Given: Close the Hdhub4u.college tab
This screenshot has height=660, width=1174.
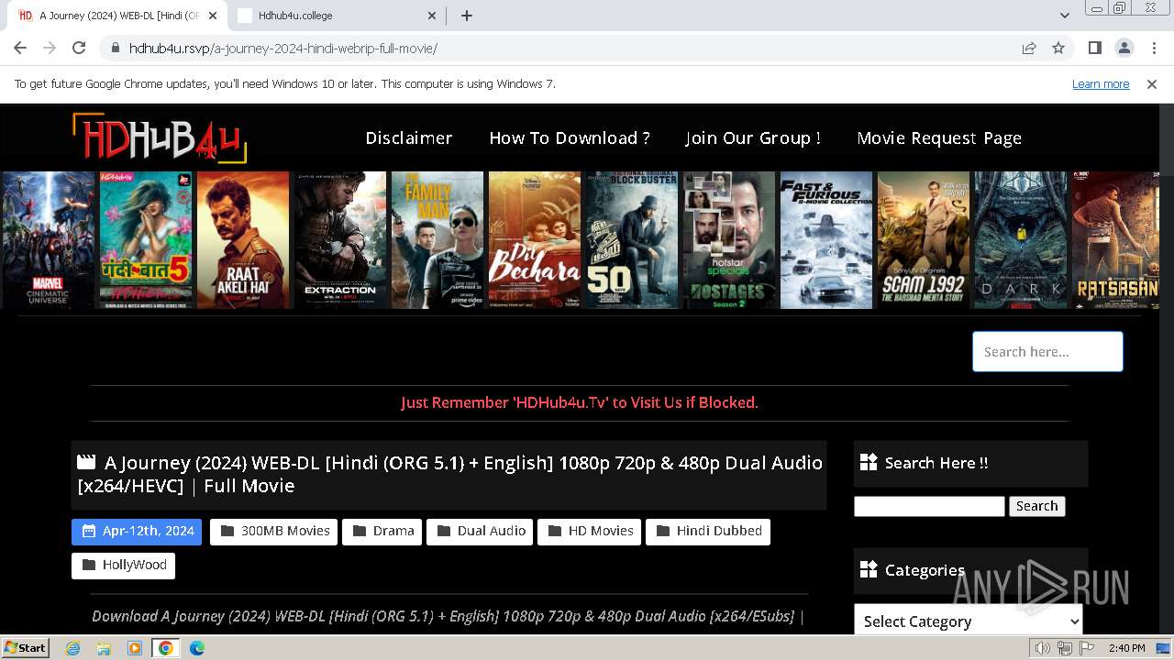Looking at the screenshot, I should click(x=433, y=16).
